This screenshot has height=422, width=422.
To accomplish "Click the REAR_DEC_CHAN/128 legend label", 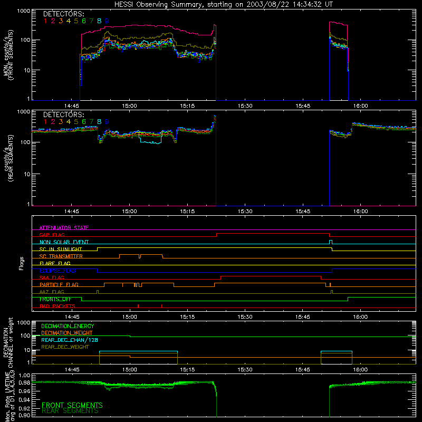I will 70,340.
